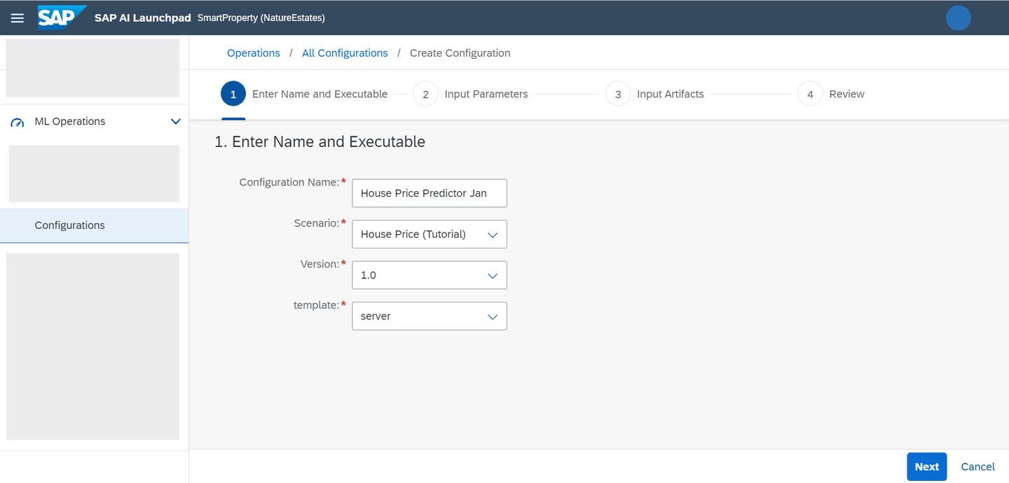The image size is (1009, 483).
Task: Click SmartProperty (NatureEstates) workspace name
Action: (x=261, y=18)
